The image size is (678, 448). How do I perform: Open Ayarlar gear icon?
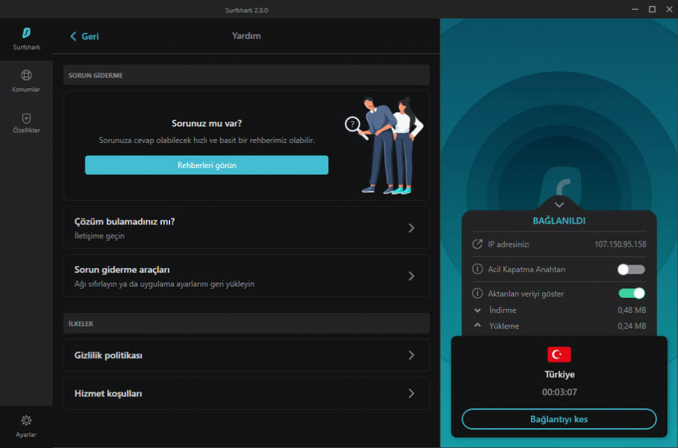pos(26,420)
